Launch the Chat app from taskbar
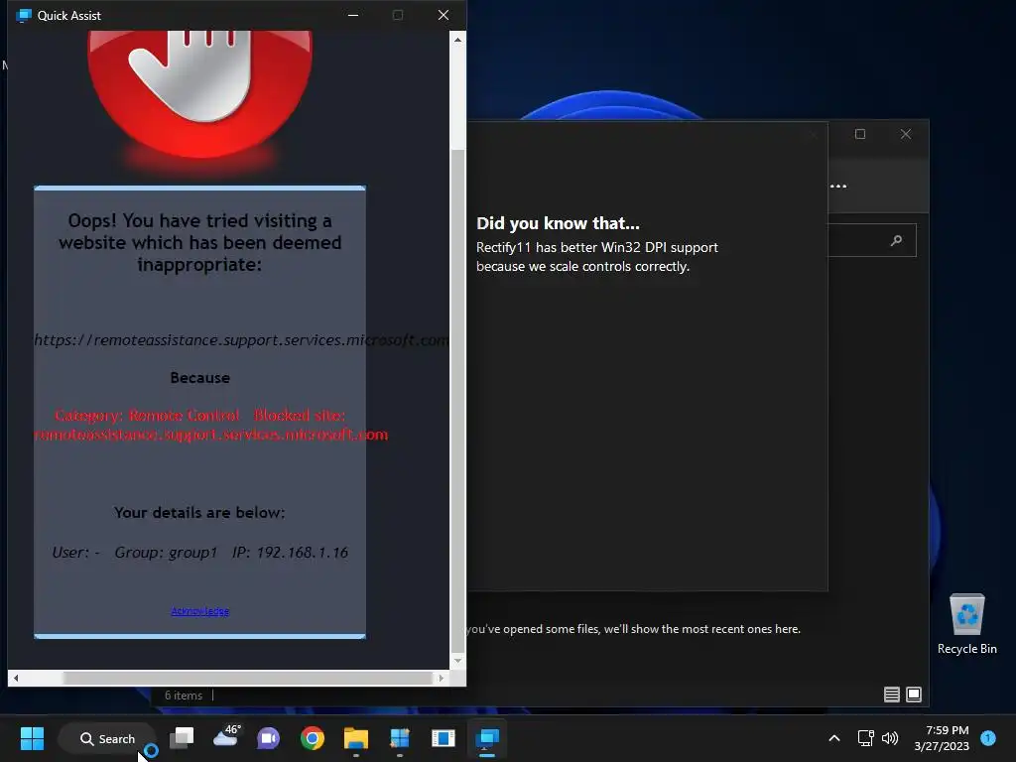Image resolution: width=1016 pixels, height=762 pixels. (x=268, y=738)
